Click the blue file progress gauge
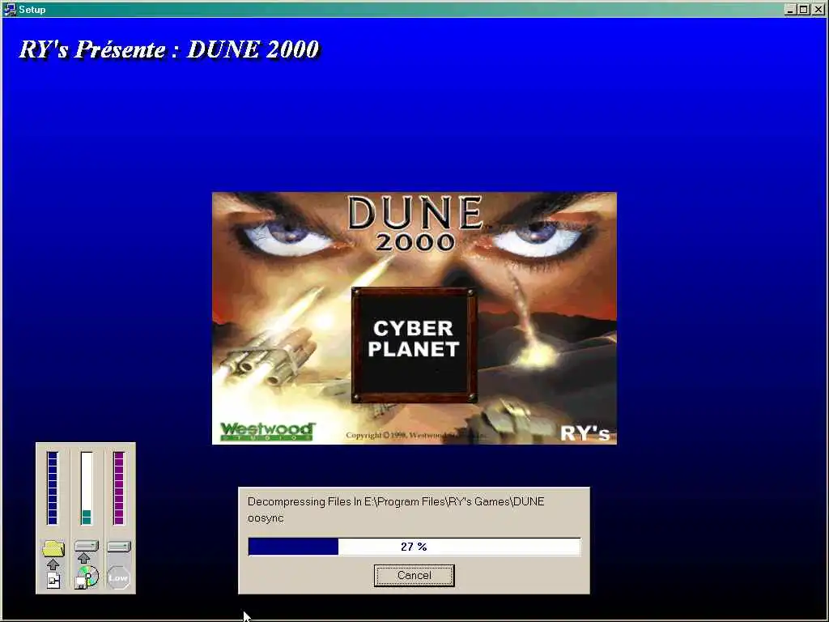 coord(53,488)
